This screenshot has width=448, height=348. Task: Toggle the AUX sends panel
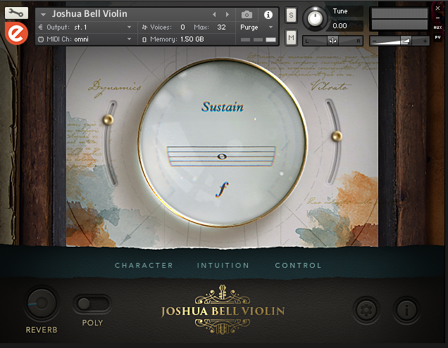coord(437,27)
